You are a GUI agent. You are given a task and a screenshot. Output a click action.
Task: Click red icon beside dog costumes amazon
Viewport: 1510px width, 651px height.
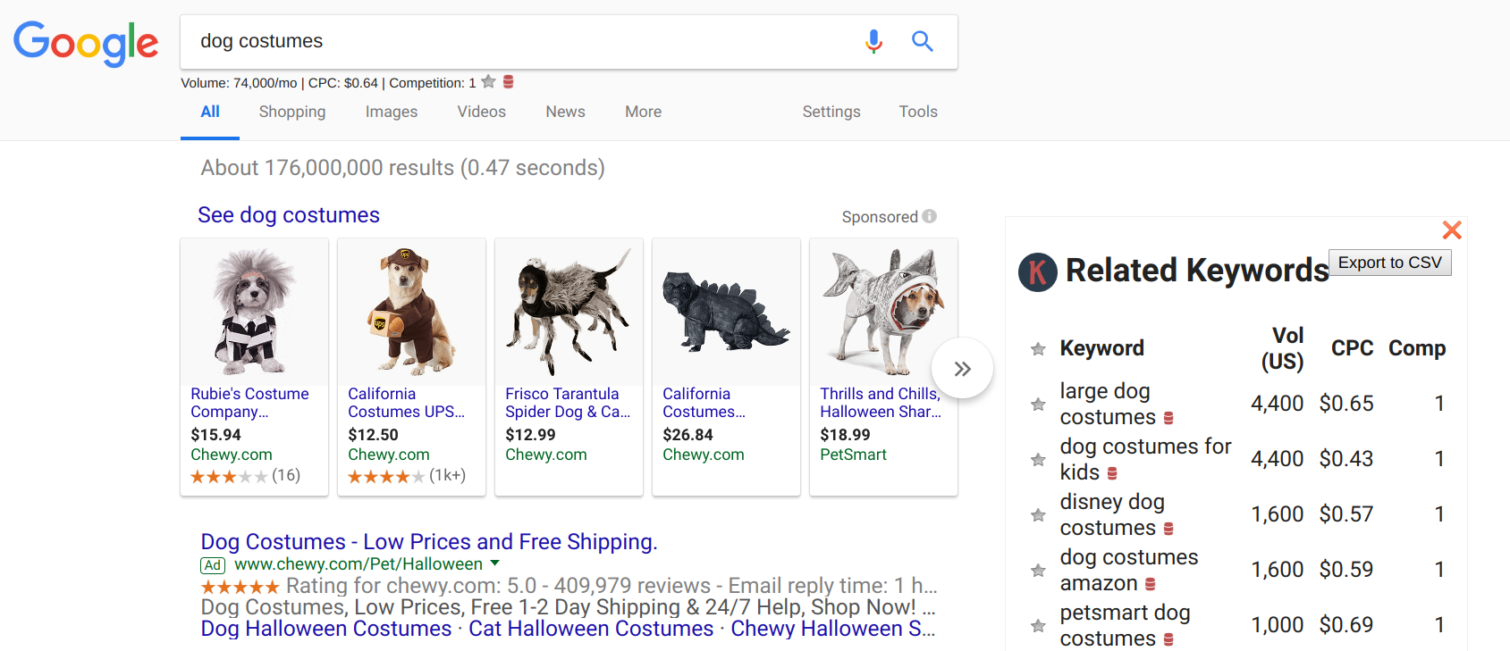1151,584
